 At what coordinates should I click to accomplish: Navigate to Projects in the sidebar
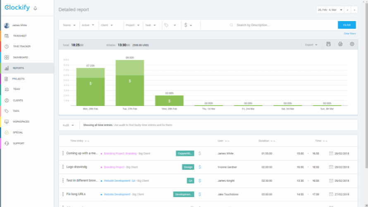click(x=18, y=79)
